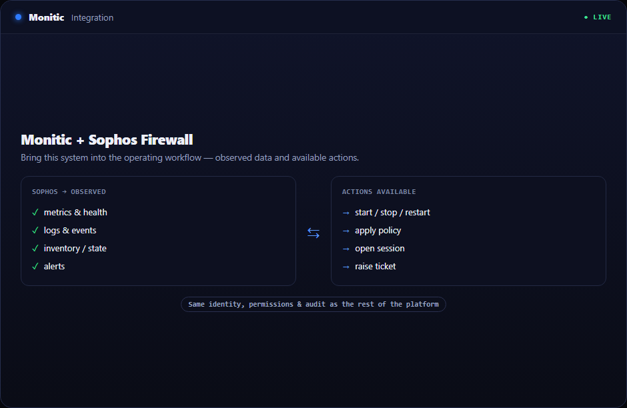627x408 pixels.
Task: Open the Integration header label
Action: [92, 17]
